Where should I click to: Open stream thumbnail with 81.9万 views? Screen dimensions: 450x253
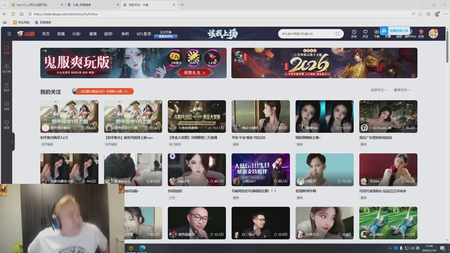pyautogui.click(x=133, y=169)
